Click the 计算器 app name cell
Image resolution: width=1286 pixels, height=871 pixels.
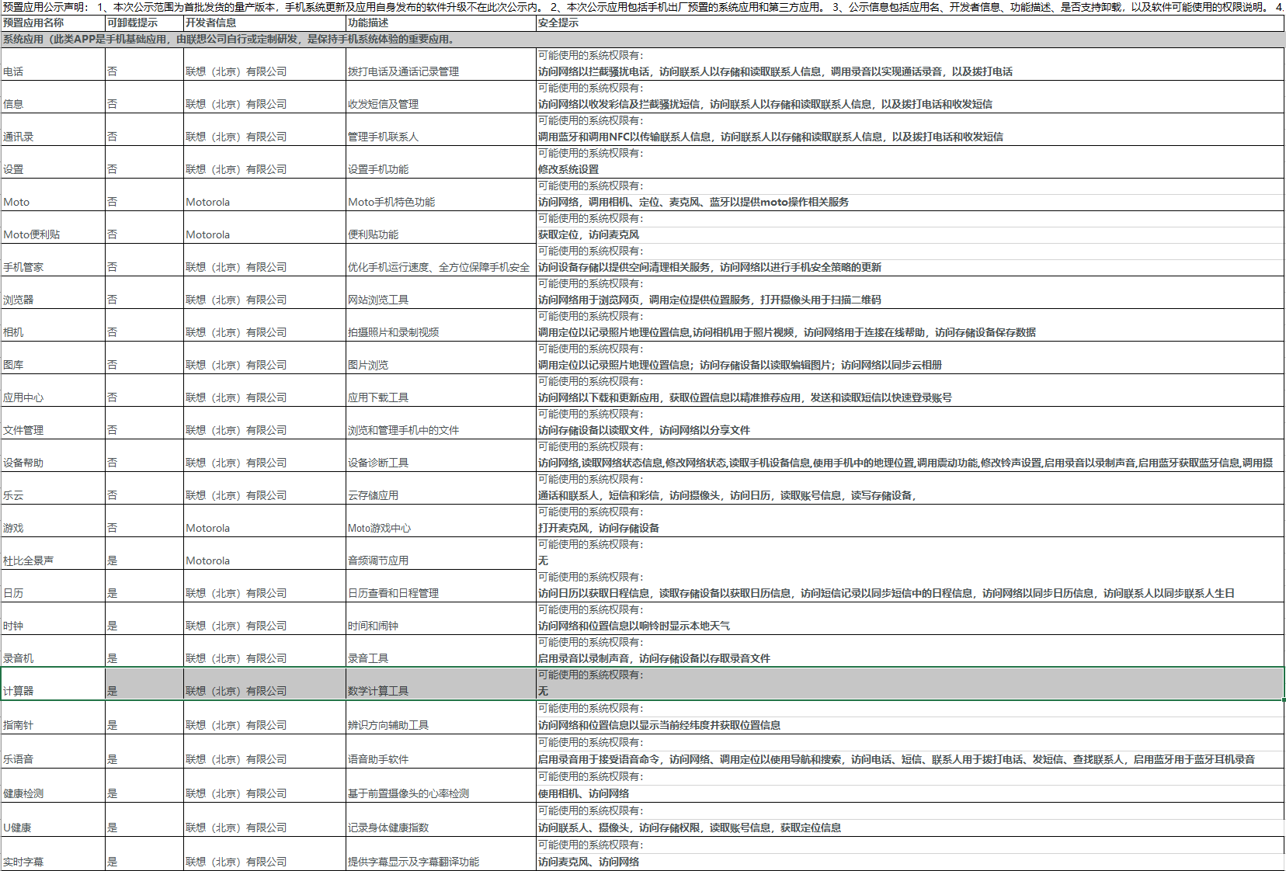(53, 684)
